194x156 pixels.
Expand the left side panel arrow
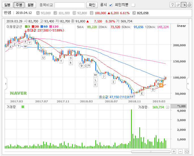(6, 84)
